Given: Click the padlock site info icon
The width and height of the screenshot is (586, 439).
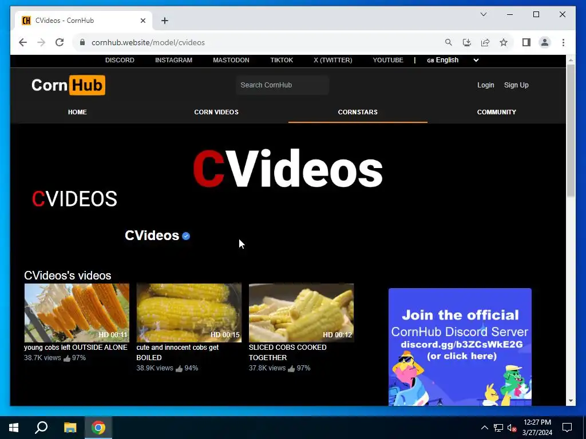Looking at the screenshot, I should pyautogui.click(x=82, y=42).
